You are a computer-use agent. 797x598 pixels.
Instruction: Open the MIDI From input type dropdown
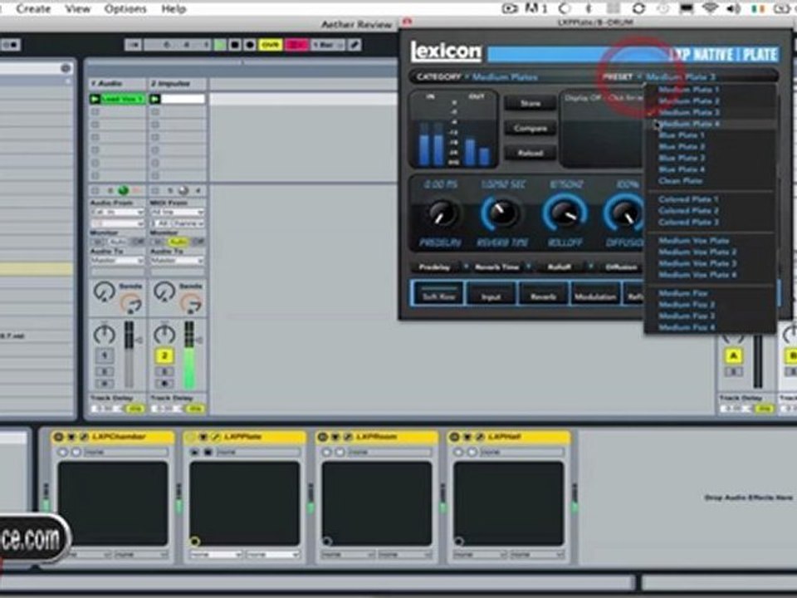pos(178,212)
